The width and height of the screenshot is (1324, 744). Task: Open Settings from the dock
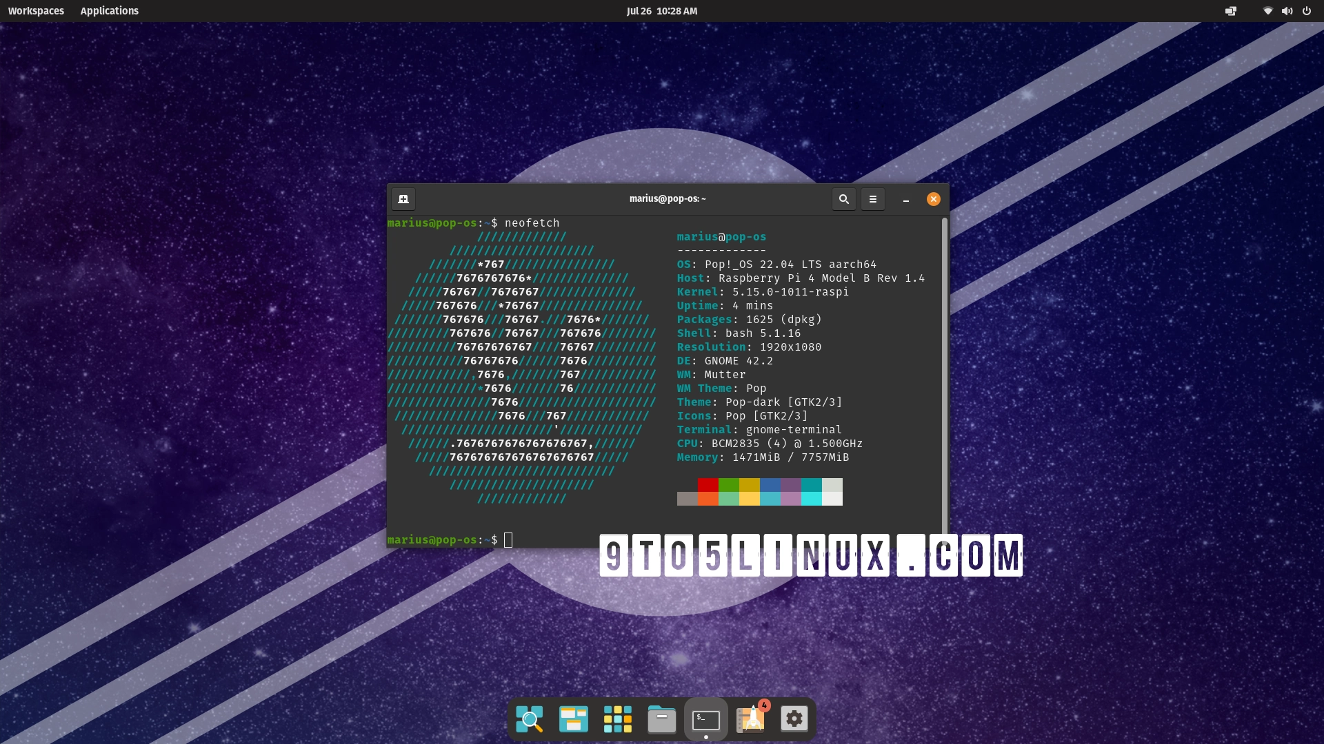[x=794, y=719]
